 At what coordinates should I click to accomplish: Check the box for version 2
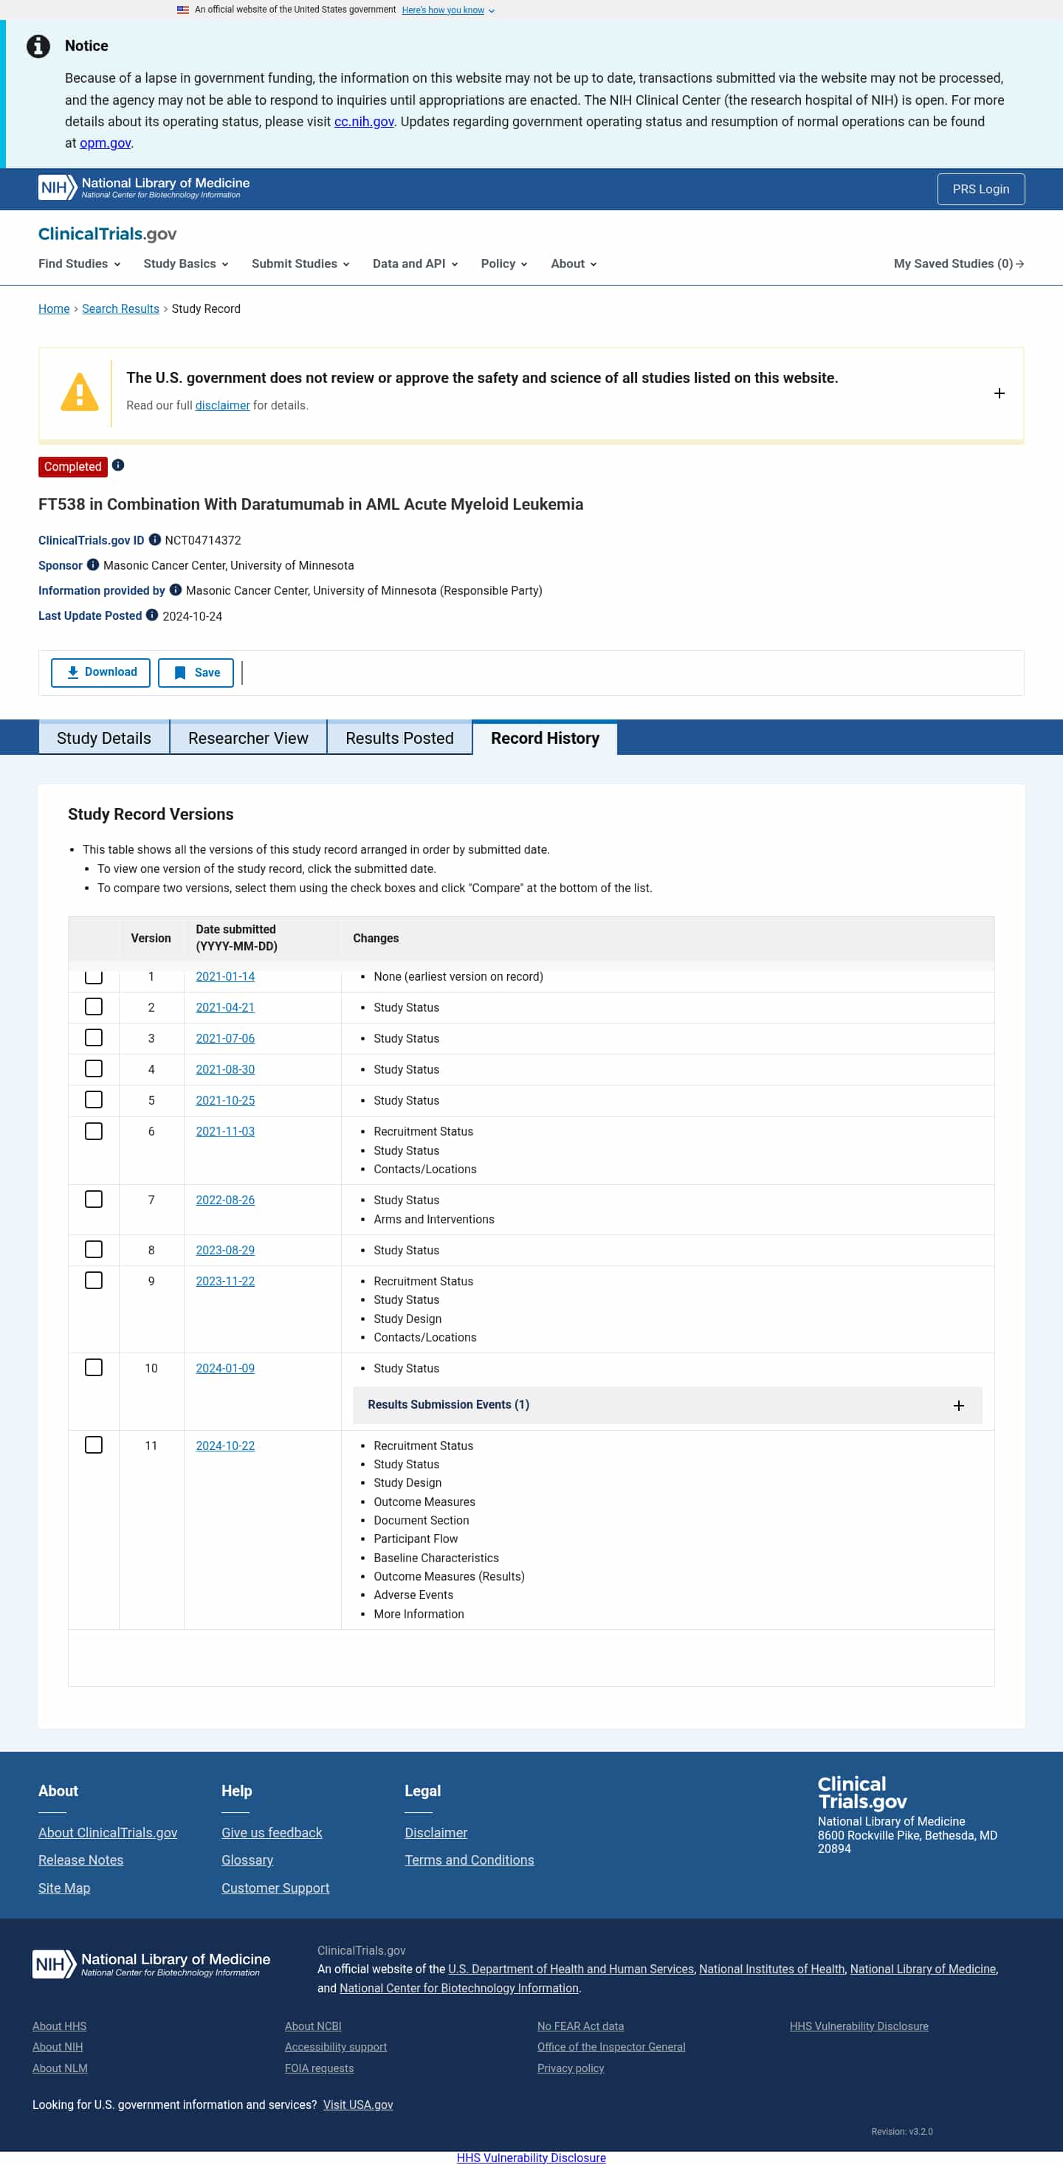pos(94,1006)
